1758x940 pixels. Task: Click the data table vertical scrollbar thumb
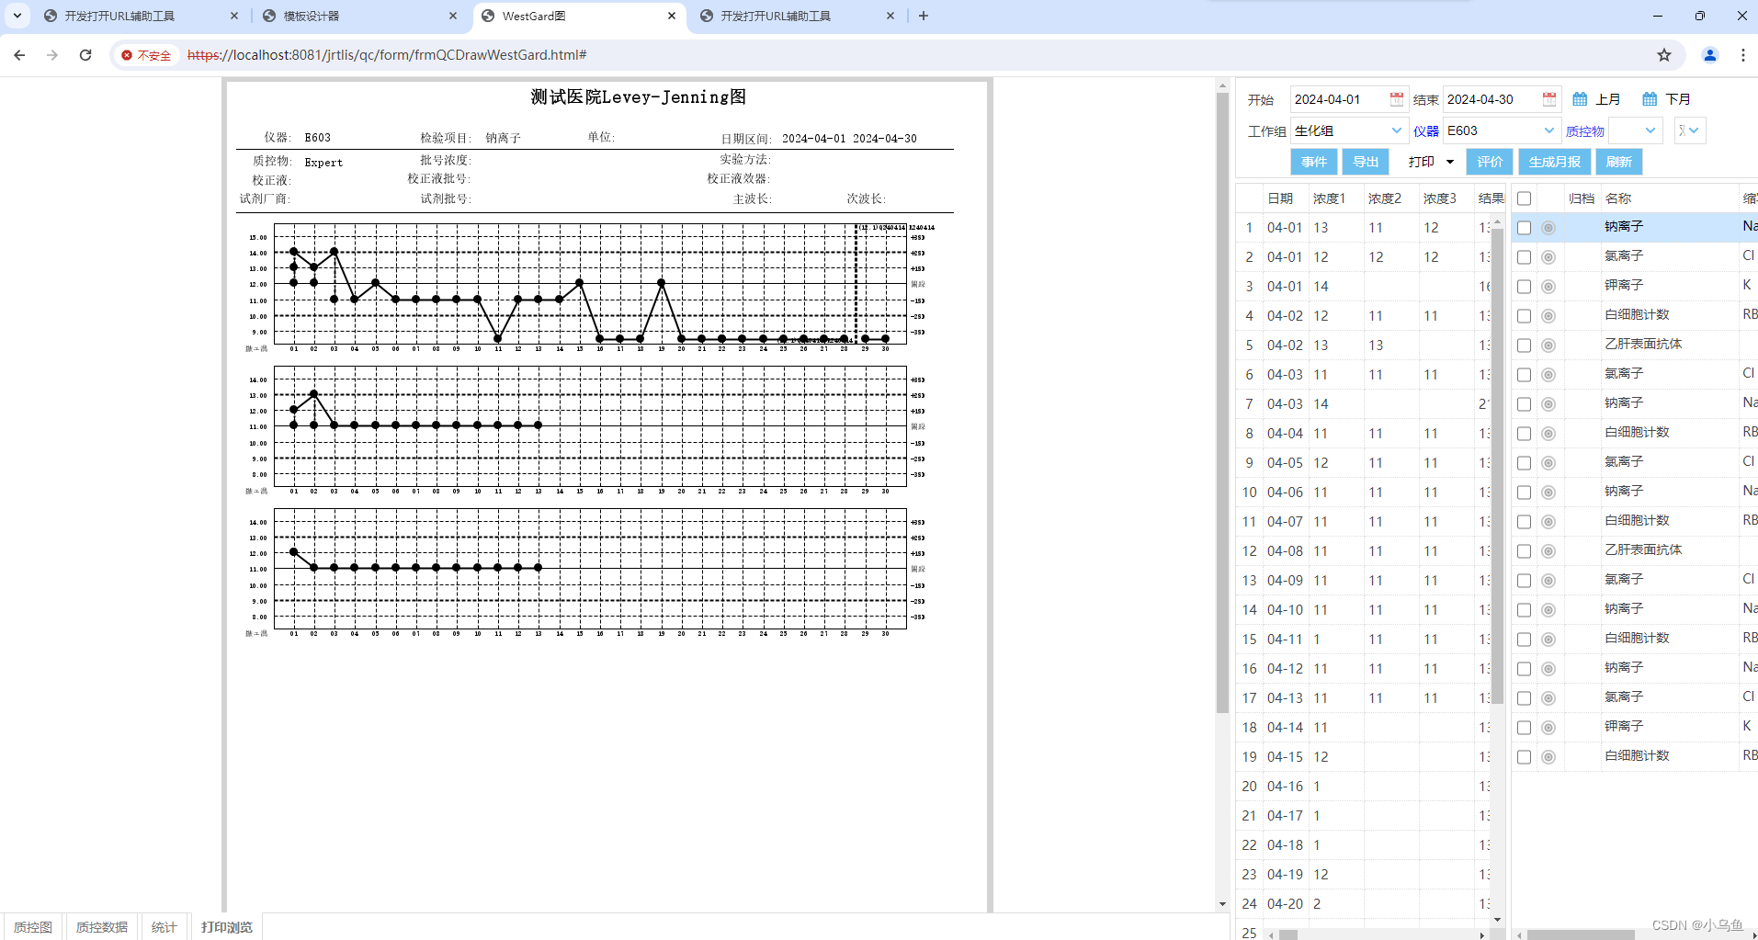tap(1497, 464)
